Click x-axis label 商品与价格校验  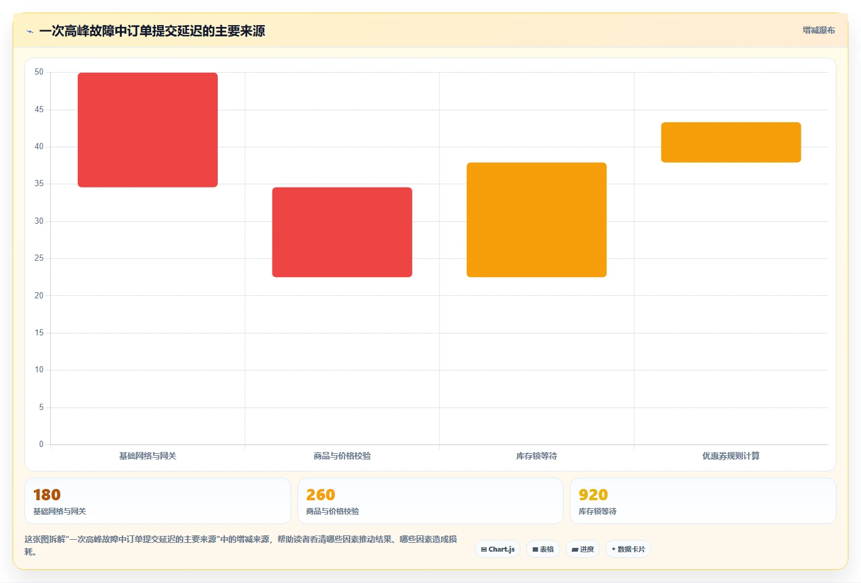click(342, 456)
